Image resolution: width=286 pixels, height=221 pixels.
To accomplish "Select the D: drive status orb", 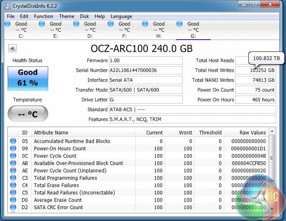I will pyautogui.click(x=76, y=24).
